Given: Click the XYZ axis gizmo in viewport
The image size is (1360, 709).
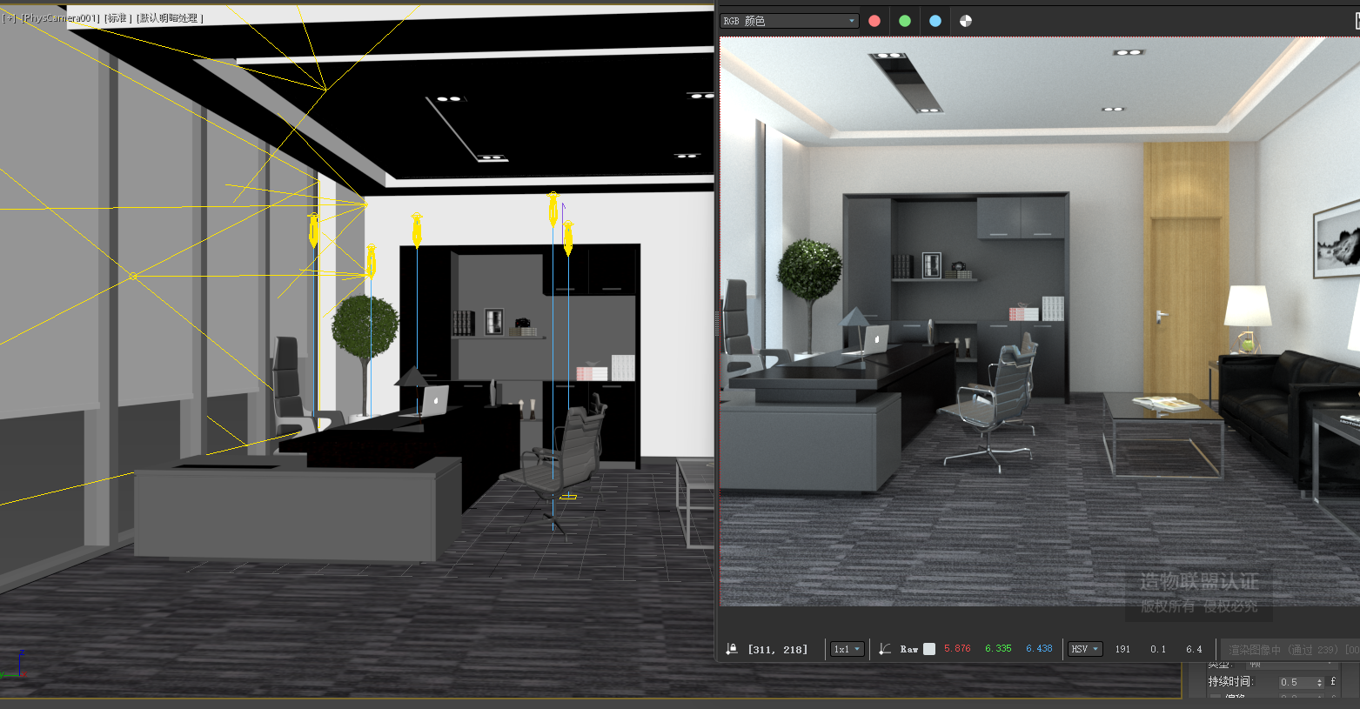Looking at the screenshot, I should 14,667.
